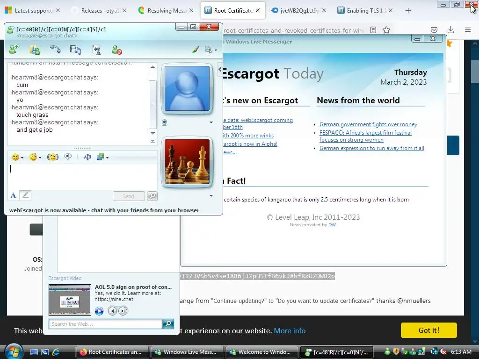Open dropdown under my chess picture
The image size is (479, 359).
pos(211,196)
